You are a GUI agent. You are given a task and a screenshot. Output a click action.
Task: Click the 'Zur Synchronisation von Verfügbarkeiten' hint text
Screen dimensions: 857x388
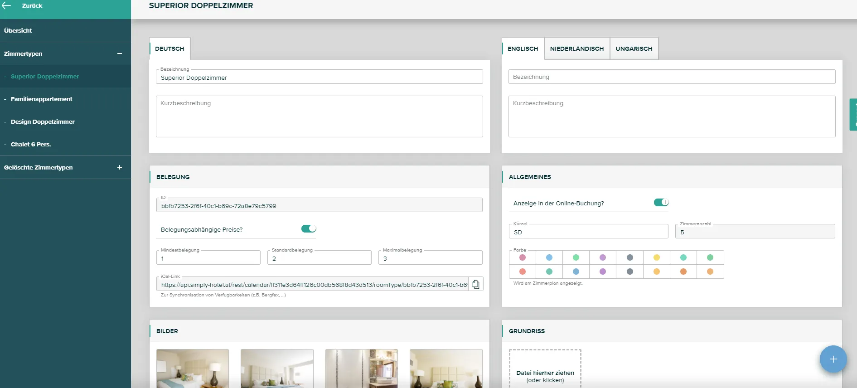coord(223,295)
